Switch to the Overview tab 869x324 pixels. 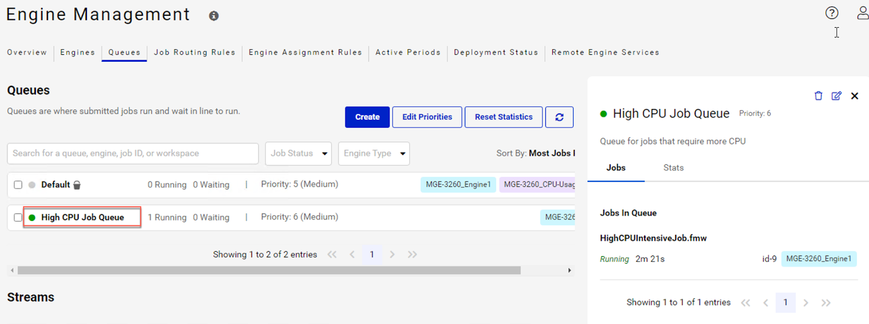(27, 53)
